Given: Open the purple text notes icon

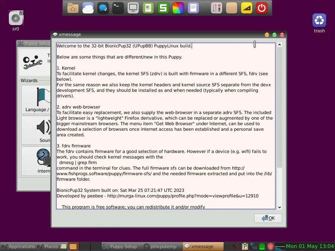Looking at the screenshot, I should tap(193, 8).
